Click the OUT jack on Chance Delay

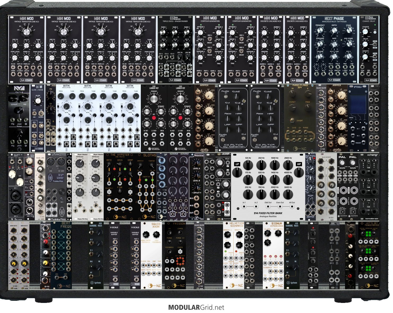[375, 67]
